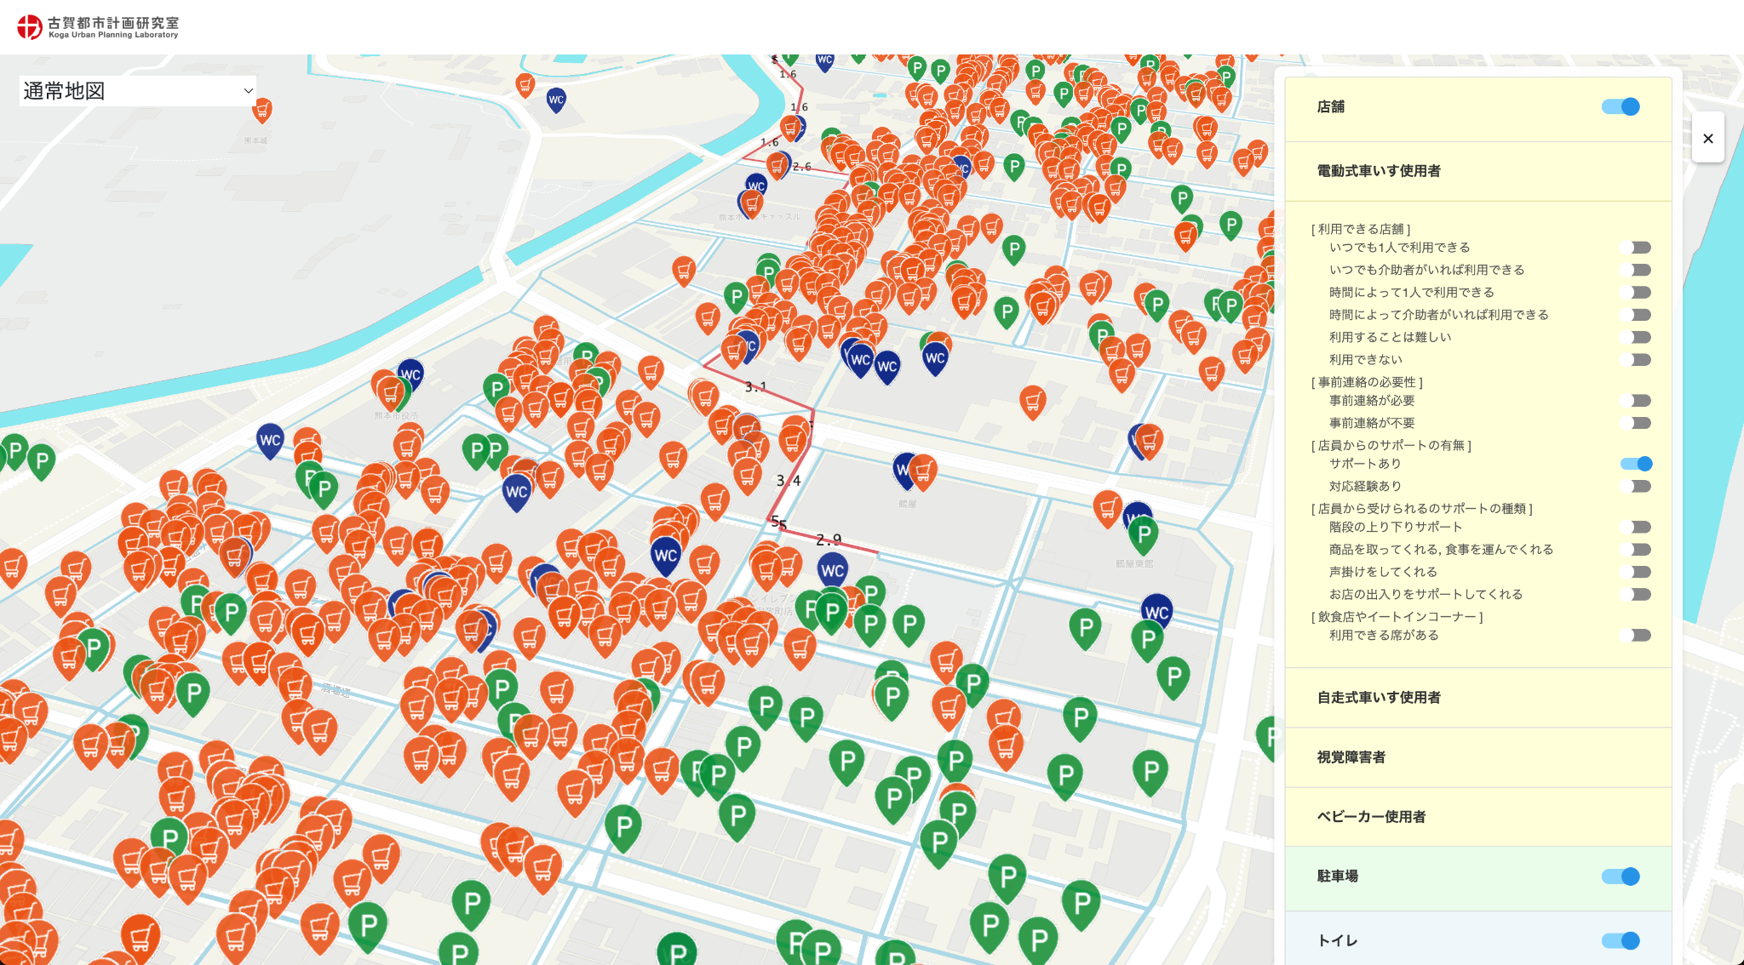Expand the 自走式車いす使用者 section
Screen dimensions: 1744x965
1478,698
